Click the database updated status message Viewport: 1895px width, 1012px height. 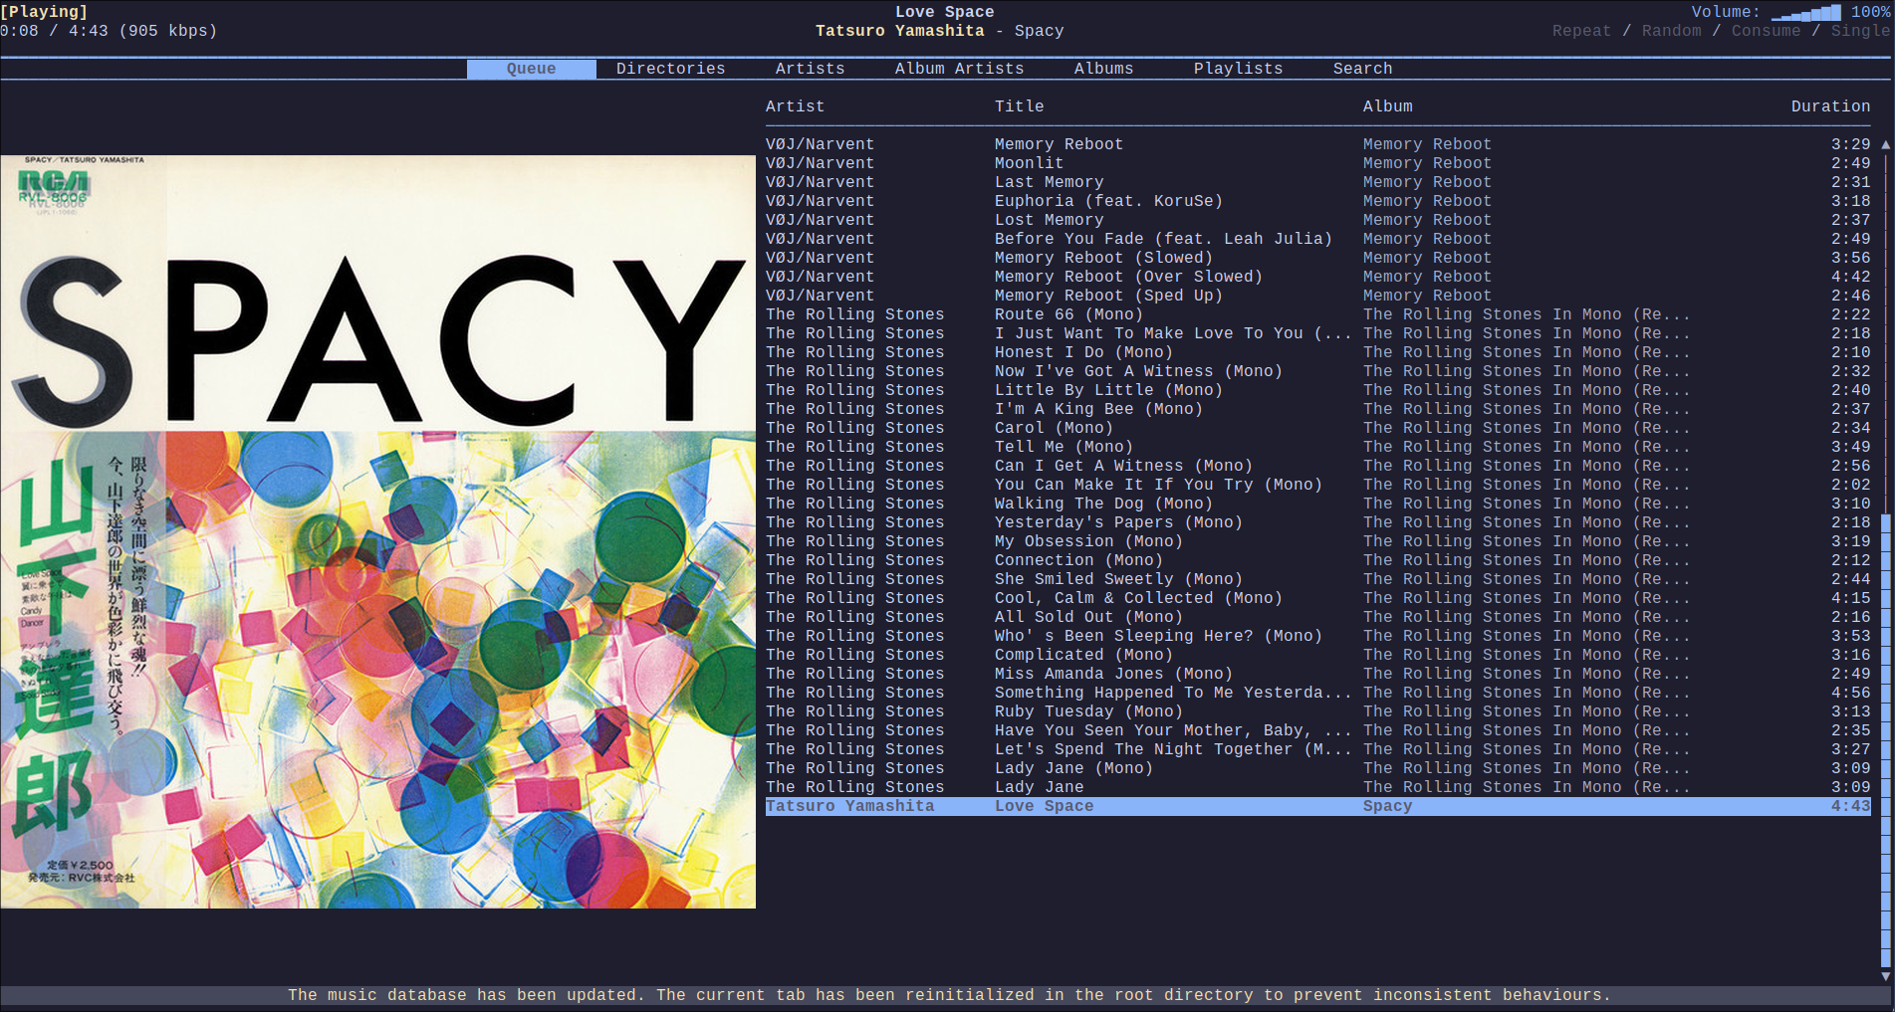coord(949,995)
